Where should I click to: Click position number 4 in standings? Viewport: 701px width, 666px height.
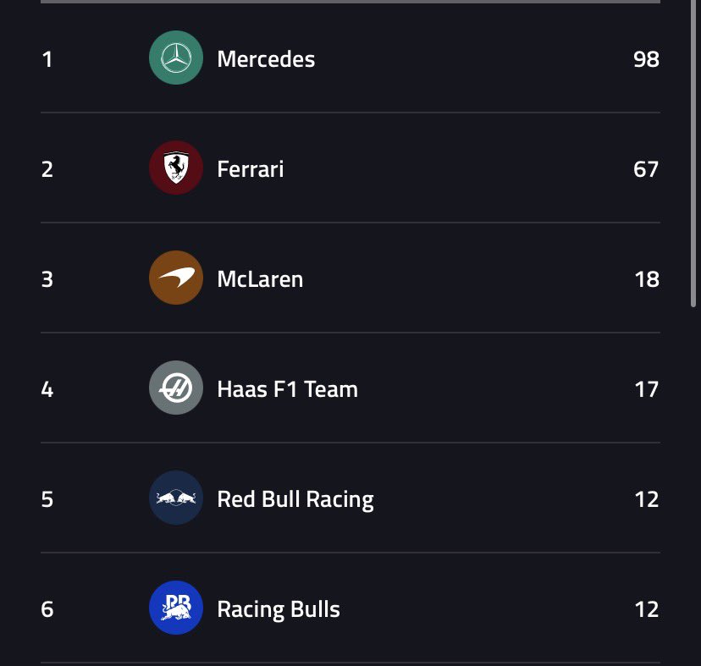(x=47, y=389)
